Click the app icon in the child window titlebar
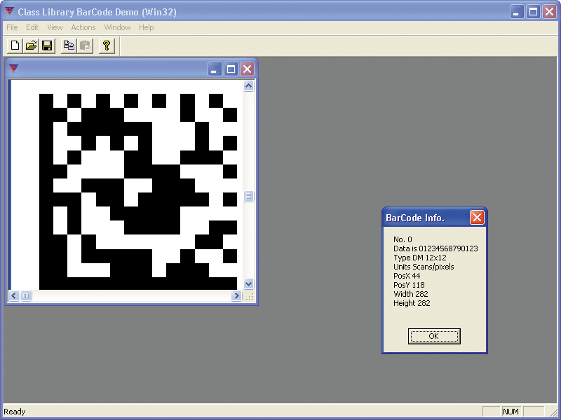Image resolution: width=561 pixels, height=420 pixels. tap(13, 69)
